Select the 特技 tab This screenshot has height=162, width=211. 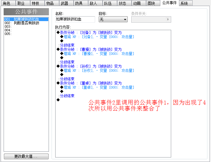point(37,3)
